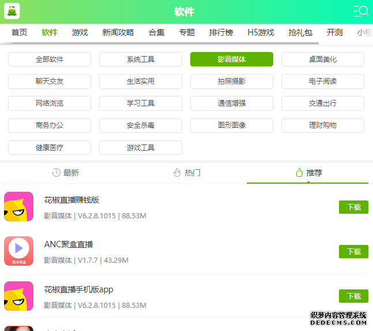Click the 软件 page title in header
Screen dimensions: 373x331
pyautogui.click(x=184, y=12)
